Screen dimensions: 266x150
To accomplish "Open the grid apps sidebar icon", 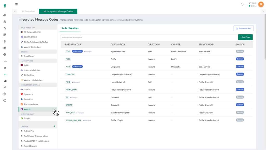I will click(5, 35).
